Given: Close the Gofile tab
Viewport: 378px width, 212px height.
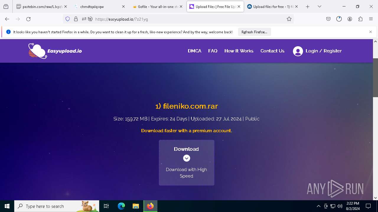Looking at the screenshot, I should tap(181, 6).
